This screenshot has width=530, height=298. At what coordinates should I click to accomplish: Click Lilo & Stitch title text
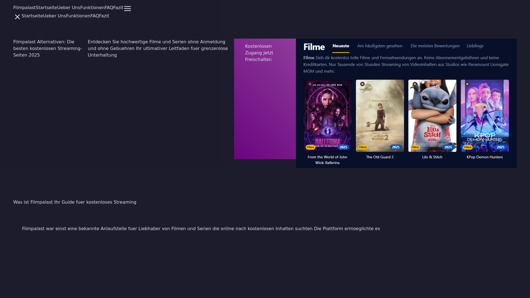click(432, 157)
